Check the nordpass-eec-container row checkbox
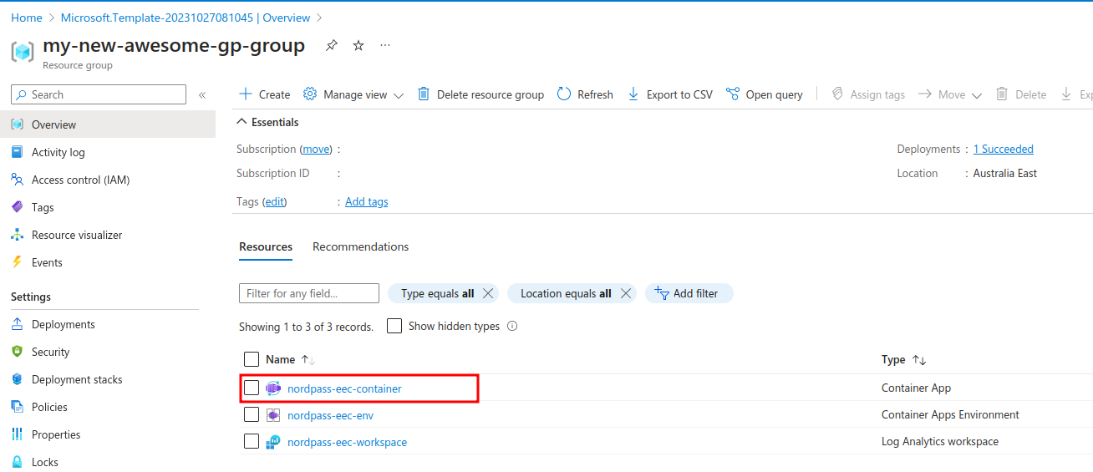The height and width of the screenshot is (472, 1093). [x=252, y=388]
